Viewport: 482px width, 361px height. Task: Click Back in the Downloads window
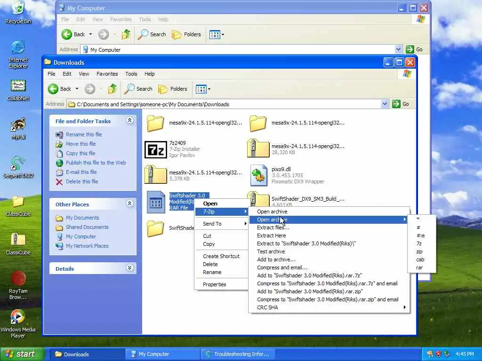click(x=60, y=89)
